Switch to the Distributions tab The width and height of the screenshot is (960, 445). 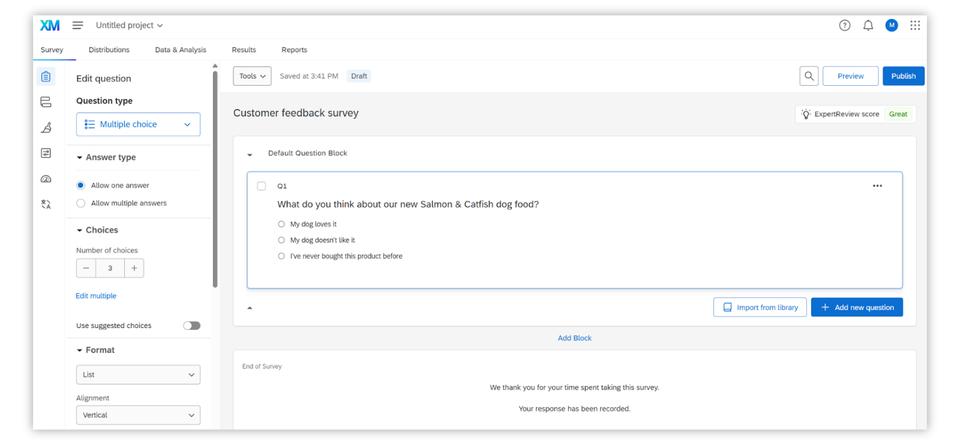tap(109, 50)
